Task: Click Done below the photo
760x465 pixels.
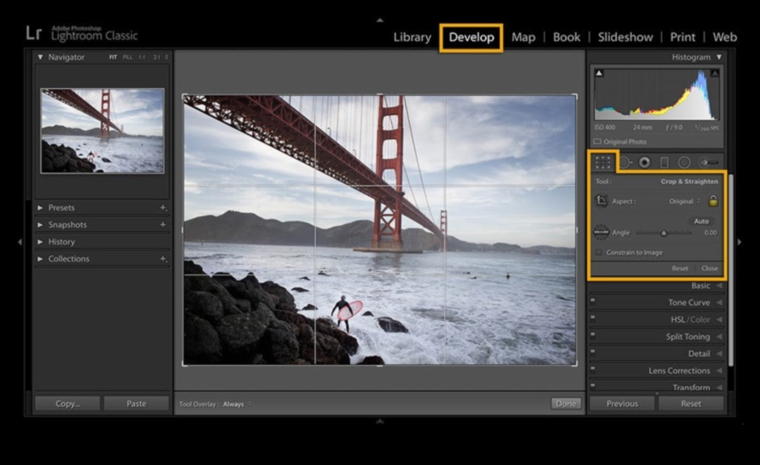Action: tap(566, 404)
